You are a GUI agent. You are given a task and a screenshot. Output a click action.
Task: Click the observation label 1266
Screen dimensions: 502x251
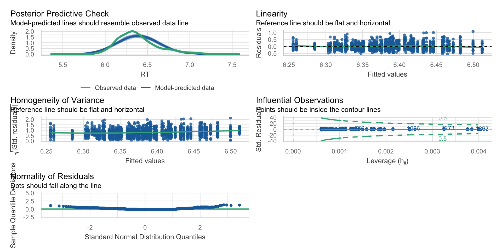coord(413,128)
